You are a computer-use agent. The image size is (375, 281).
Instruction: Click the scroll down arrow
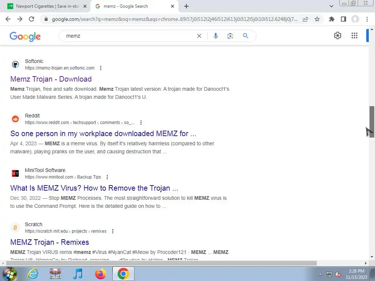pos(372,257)
